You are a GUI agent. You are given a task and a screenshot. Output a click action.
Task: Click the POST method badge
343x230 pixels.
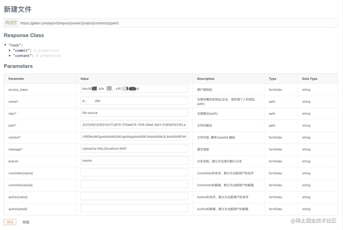click(x=11, y=23)
